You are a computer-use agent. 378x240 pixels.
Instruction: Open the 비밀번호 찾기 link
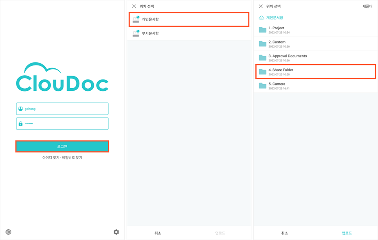(x=72, y=158)
